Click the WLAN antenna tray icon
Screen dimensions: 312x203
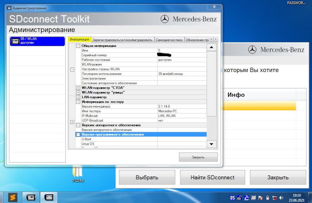tap(246, 198)
